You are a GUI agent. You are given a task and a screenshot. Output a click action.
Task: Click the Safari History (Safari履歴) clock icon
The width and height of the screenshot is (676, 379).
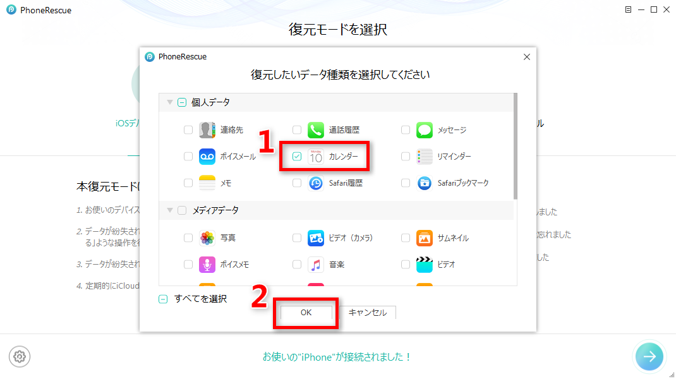316,183
